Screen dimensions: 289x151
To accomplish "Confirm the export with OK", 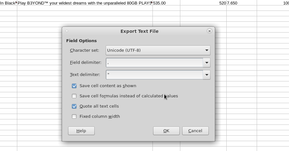I will pyautogui.click(x=166, y=131).
